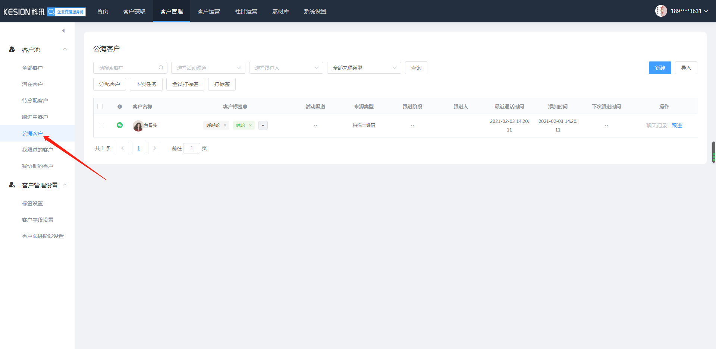The image size is (716, 349).
Task: Open 待分配客户 in the sidebar
Action: tap(35, 101)
